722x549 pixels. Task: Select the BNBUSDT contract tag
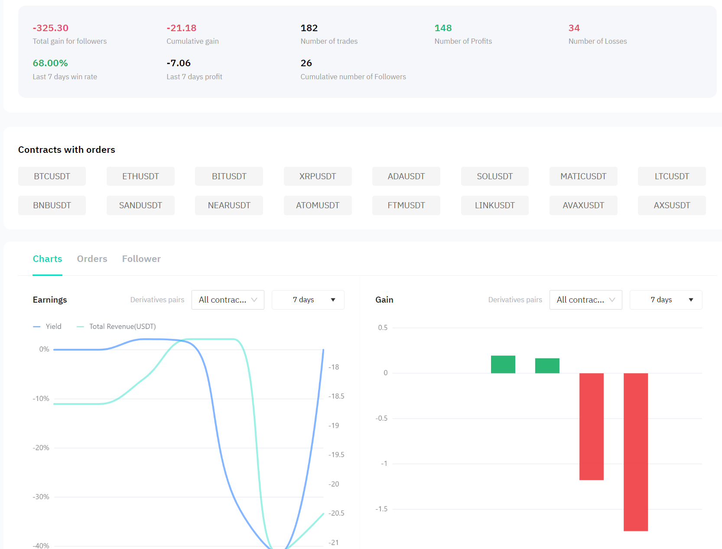(x=52, y=205)
